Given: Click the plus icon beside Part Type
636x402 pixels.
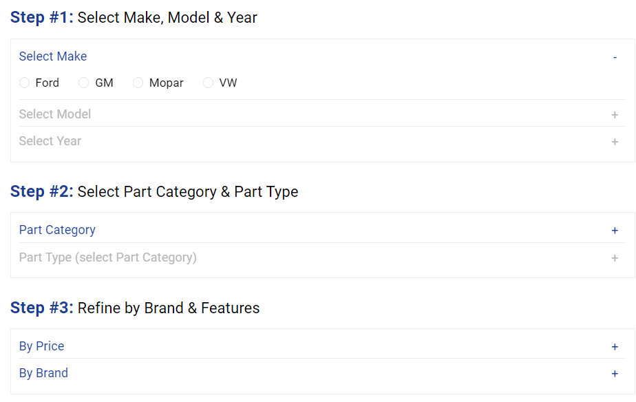Looking at the screenshot, I should point(615,258).
